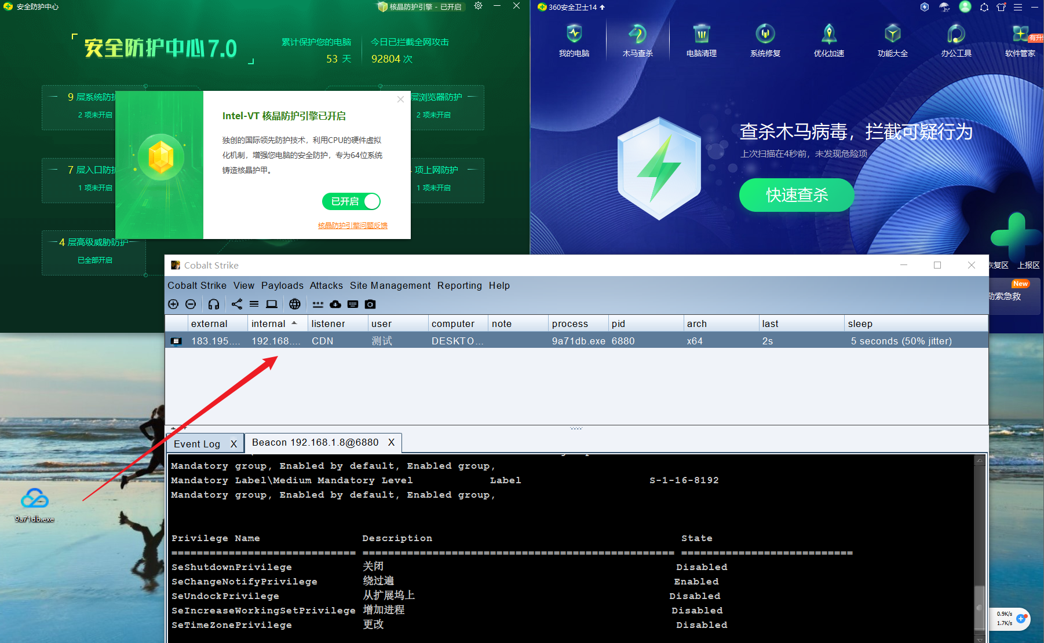
Task: Open downloads via the cloud download icon
Action: [335, 304]
